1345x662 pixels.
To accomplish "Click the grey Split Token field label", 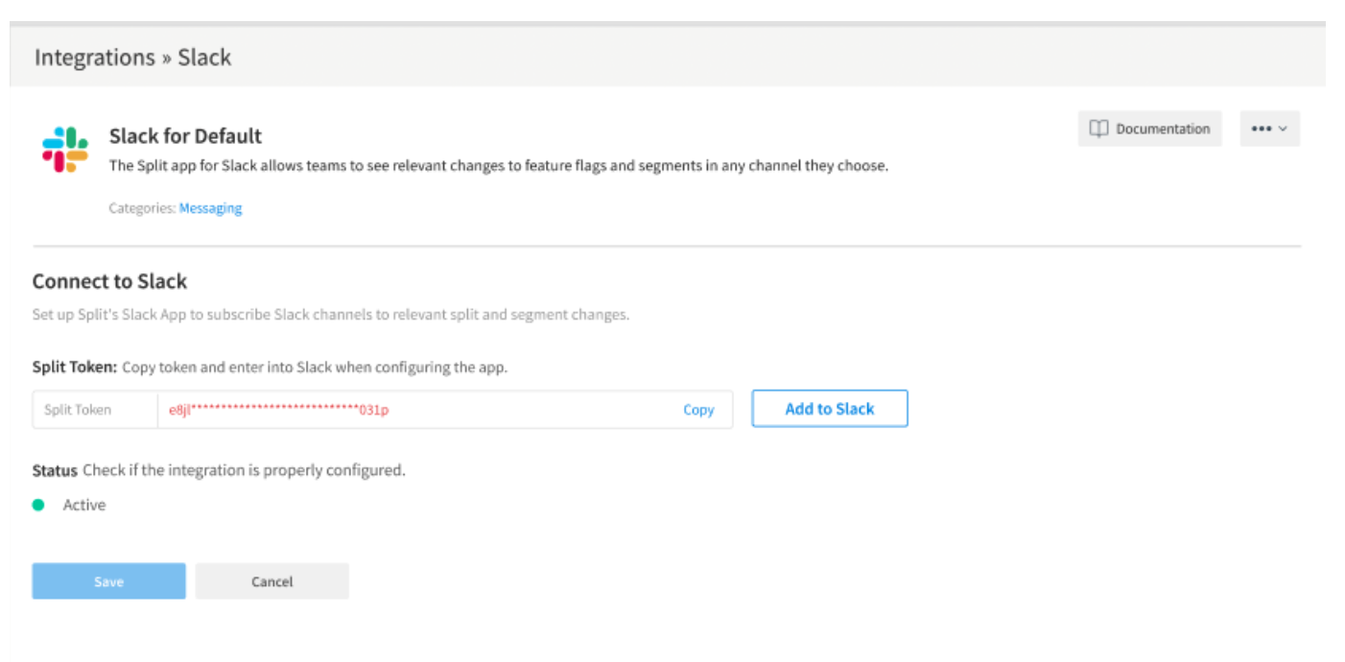I will (x=78, y=410).
